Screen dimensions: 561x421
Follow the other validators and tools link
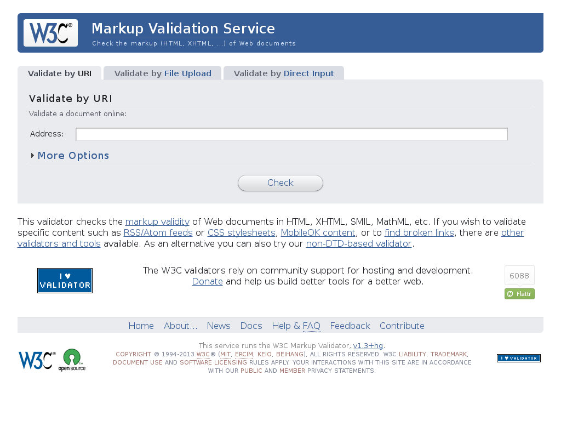point(59,244)
